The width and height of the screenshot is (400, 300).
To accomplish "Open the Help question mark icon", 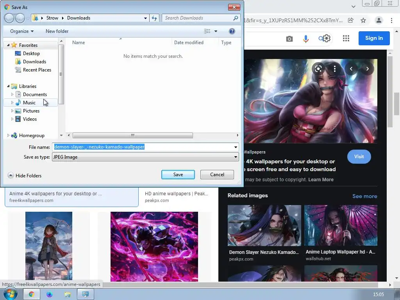I will (x=232, y=31).
